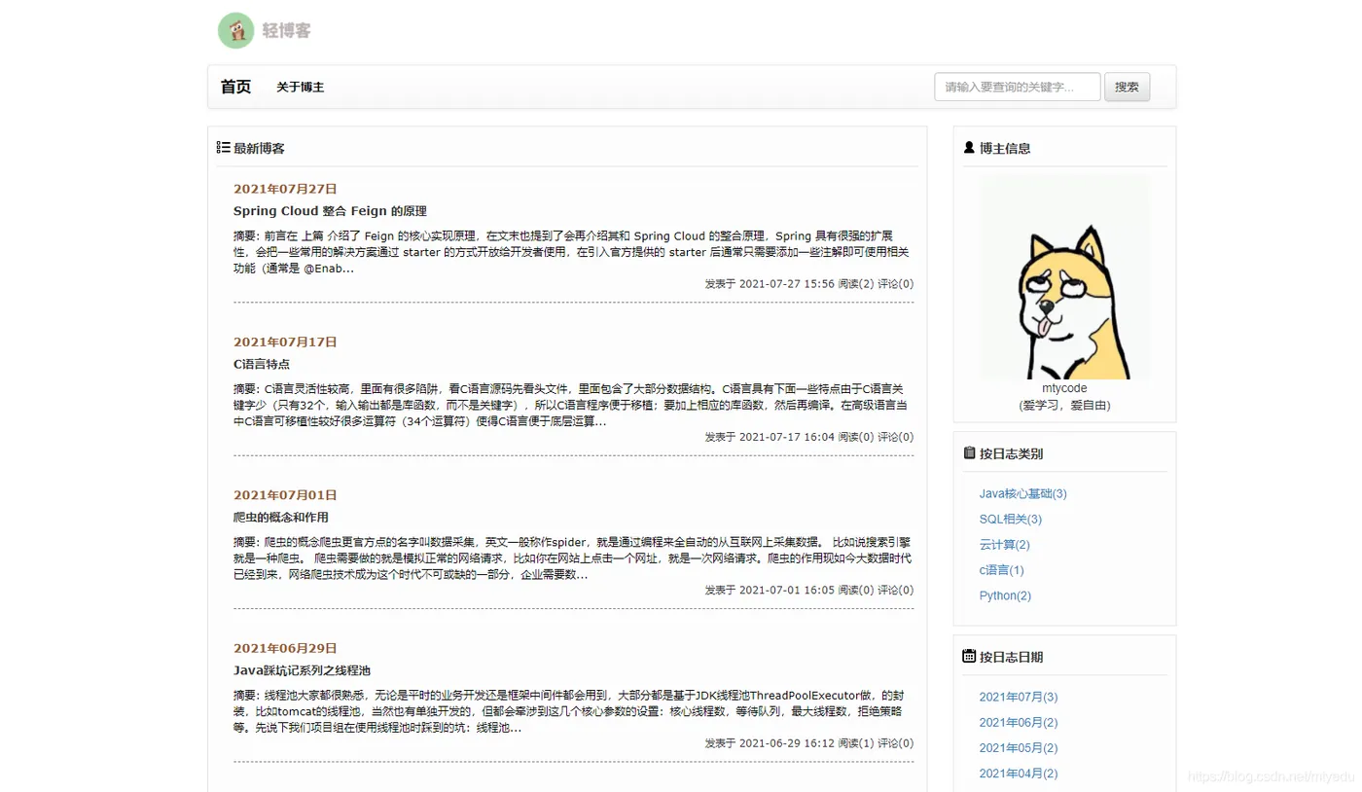Filter by category Java核心基础(3)
1362x792 pixels.
click(x=1022, y=493)
